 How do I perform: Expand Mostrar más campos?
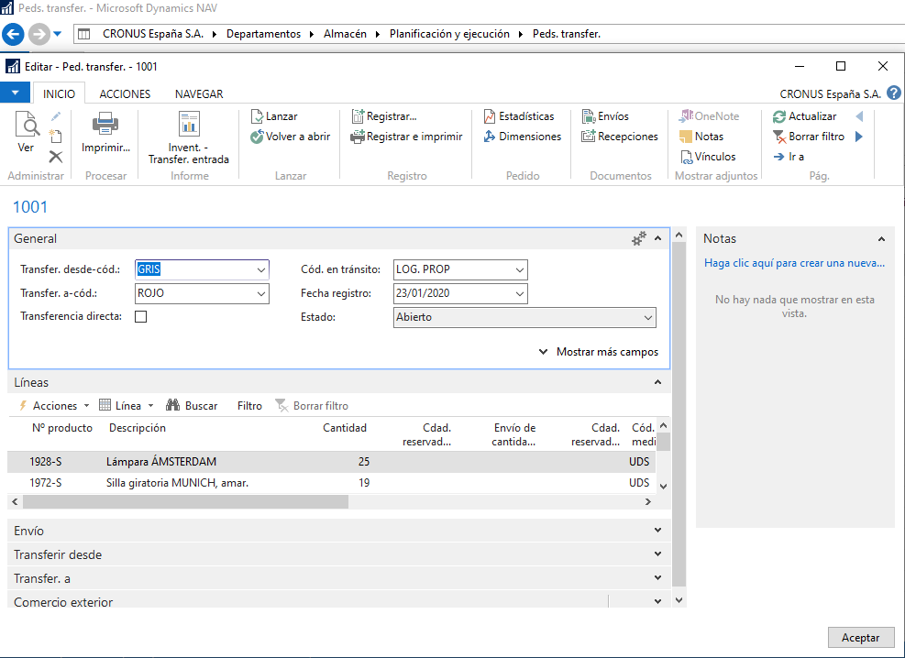coord(599,352)
